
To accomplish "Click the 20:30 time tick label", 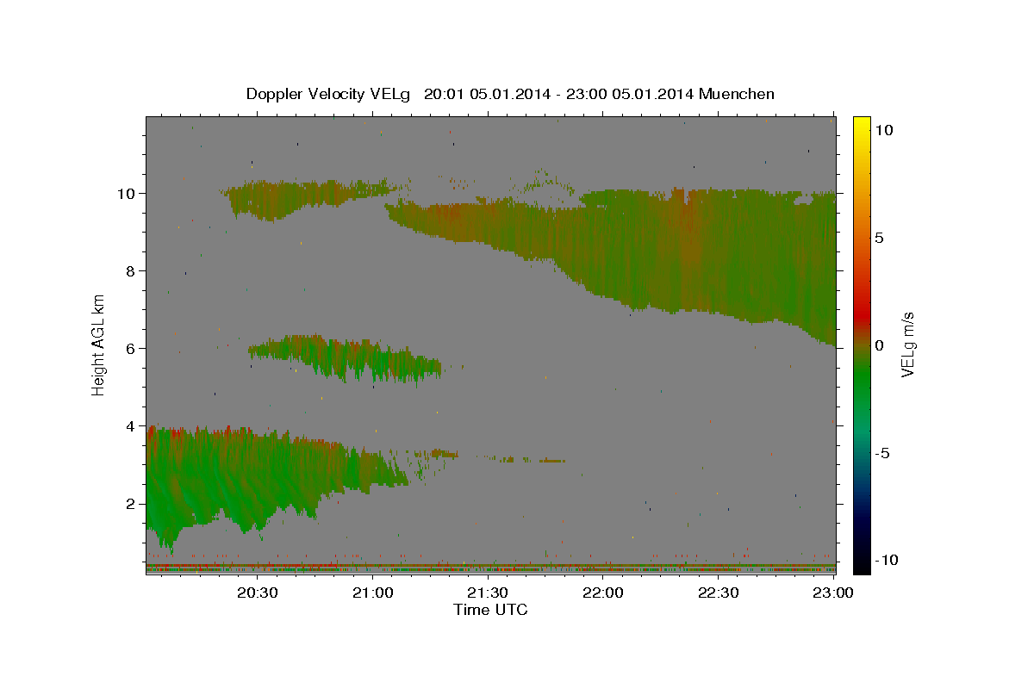I will click(258, 593).
